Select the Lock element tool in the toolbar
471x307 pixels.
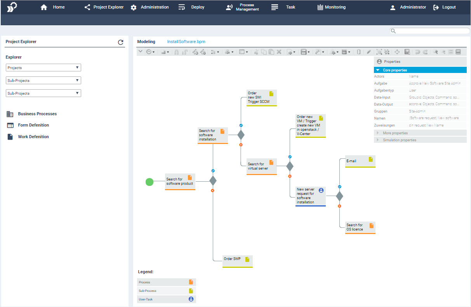[177, 51]
